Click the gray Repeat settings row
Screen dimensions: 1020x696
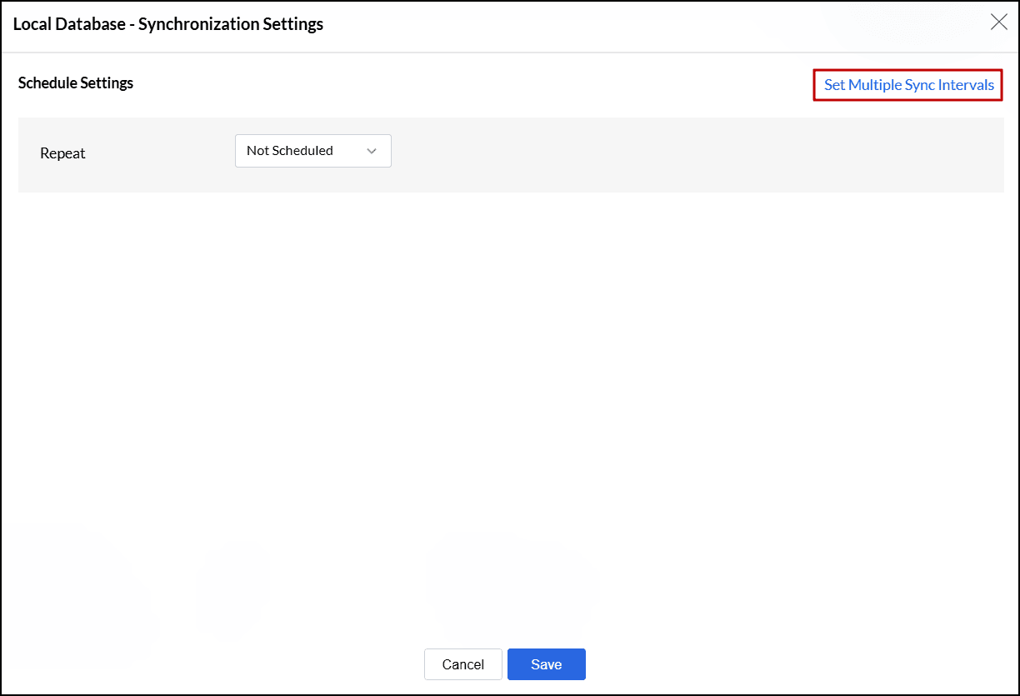pyautogui.click(x=667, y=155)
